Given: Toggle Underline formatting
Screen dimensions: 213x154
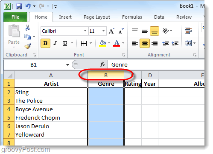Looking at the screenshot, I should [x=65, y=43].
